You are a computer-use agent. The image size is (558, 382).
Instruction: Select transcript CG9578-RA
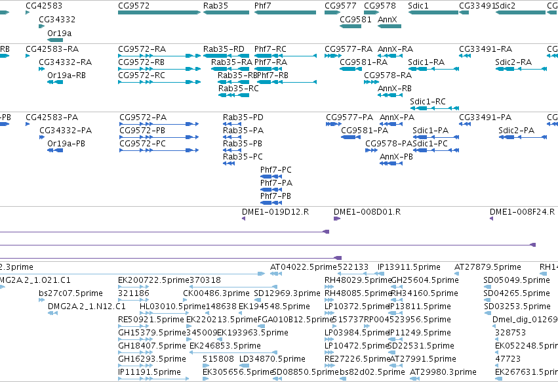coord(388,75)
